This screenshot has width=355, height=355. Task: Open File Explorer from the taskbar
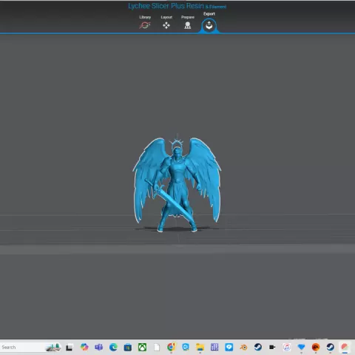(x=200, y=347)
